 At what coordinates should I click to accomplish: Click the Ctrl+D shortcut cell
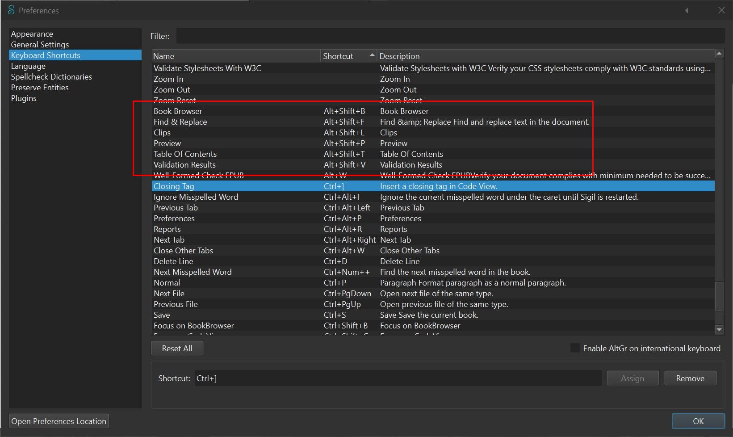pos(335,261)
